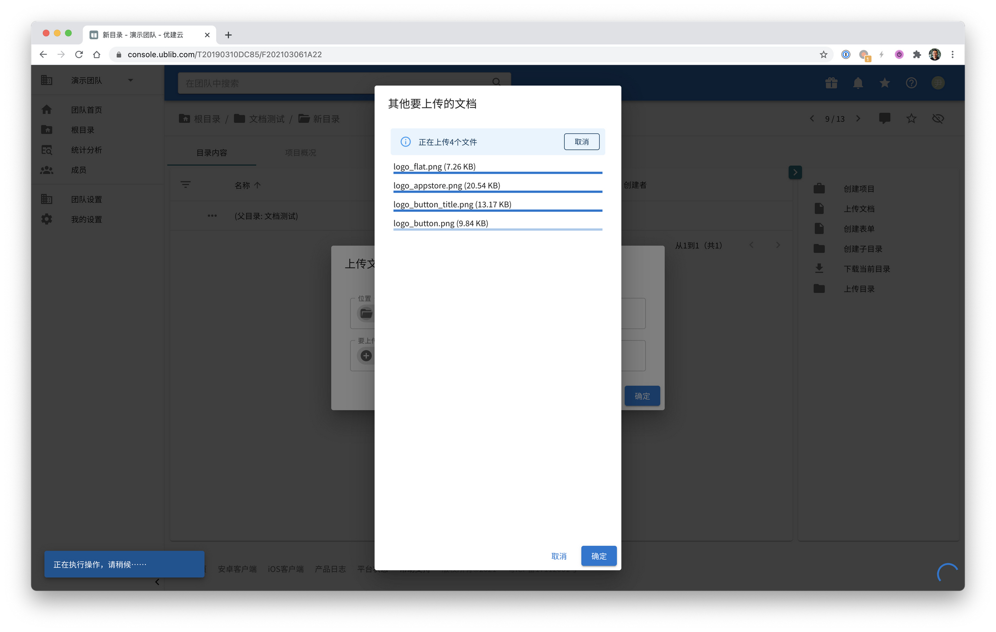
Task: Cancel the upload of the 4 files
Action: (x=581, y=142)
